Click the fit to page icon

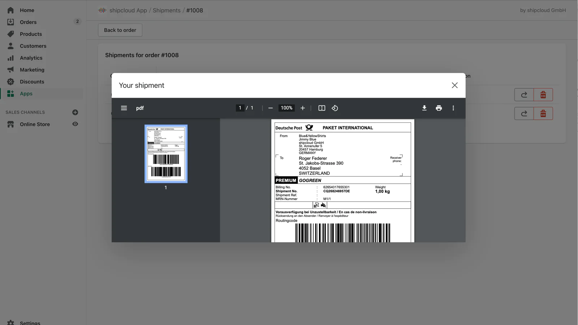322,108
